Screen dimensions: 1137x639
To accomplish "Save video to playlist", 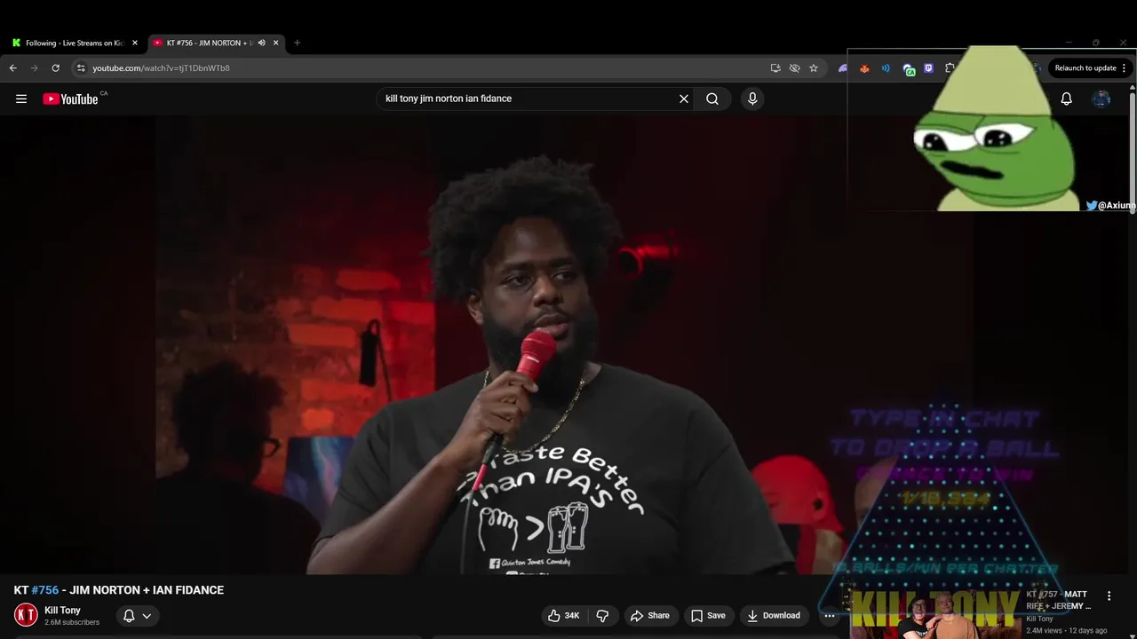I will pyautogui.click(x=708, y=615).
